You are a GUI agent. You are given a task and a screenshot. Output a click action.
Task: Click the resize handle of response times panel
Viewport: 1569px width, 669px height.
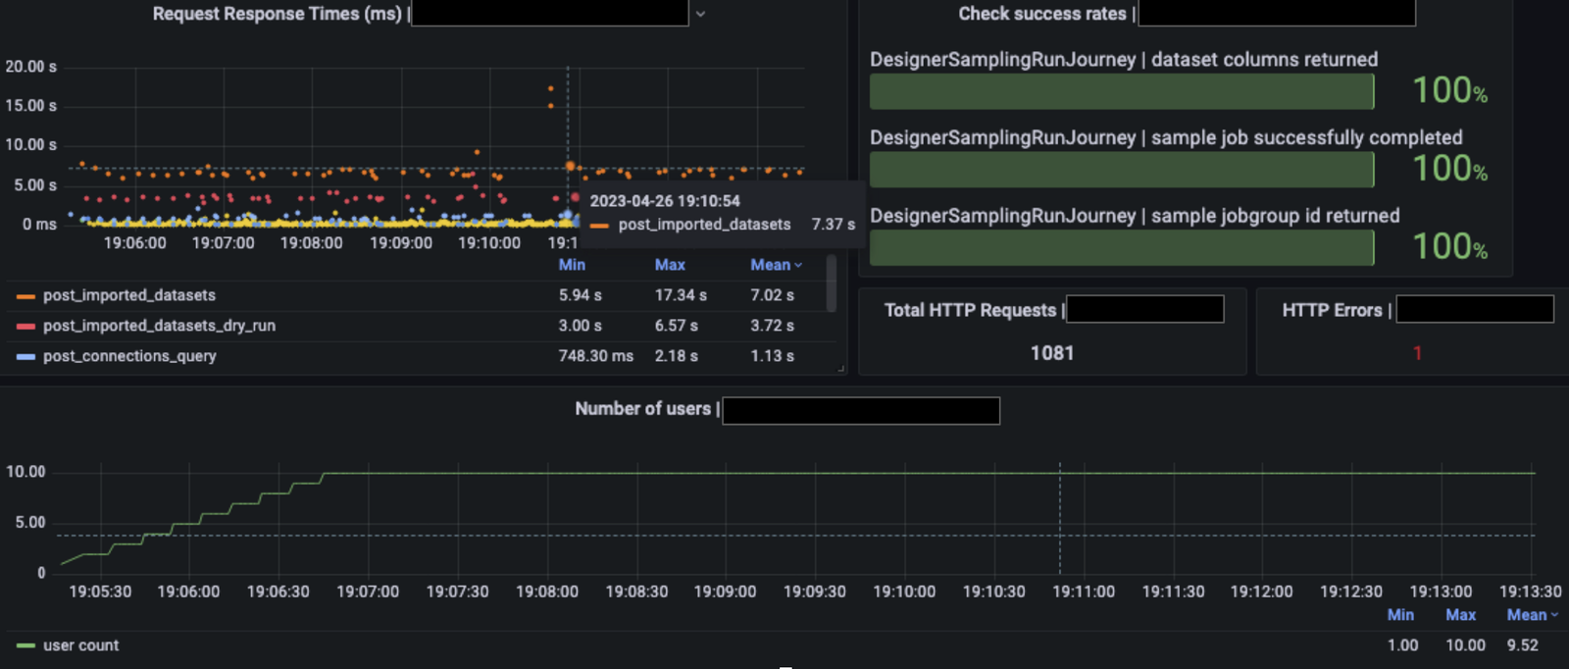840,369
